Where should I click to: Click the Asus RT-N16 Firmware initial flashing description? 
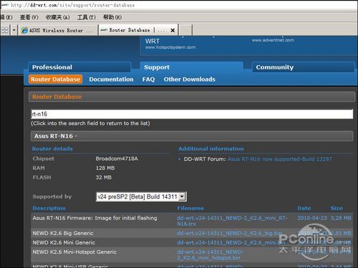click(95, 218)
